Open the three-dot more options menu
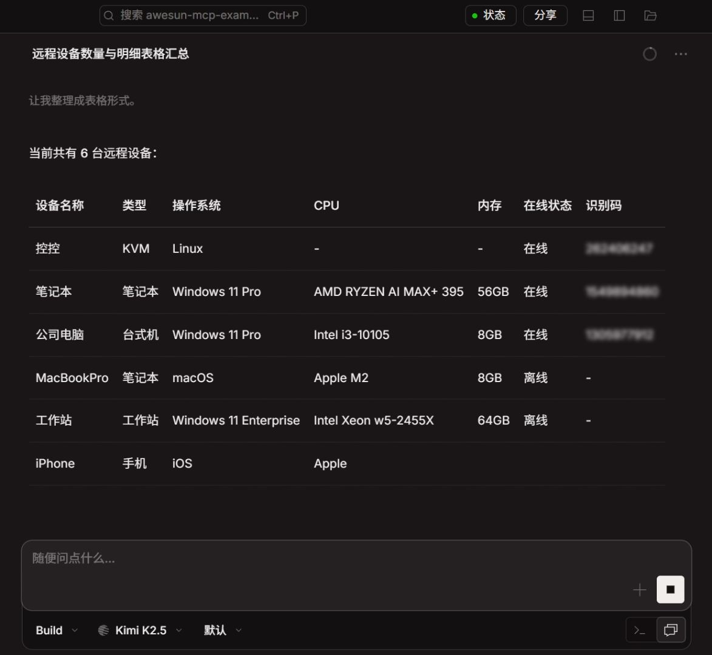Image resolution: width=712 pixels, height=655 pixels. 680,54
